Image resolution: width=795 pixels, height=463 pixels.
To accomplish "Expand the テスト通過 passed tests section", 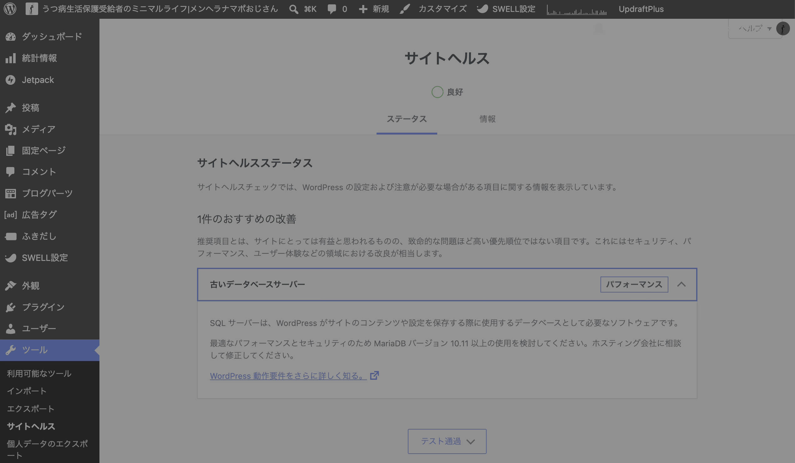I will pos(447,441).
